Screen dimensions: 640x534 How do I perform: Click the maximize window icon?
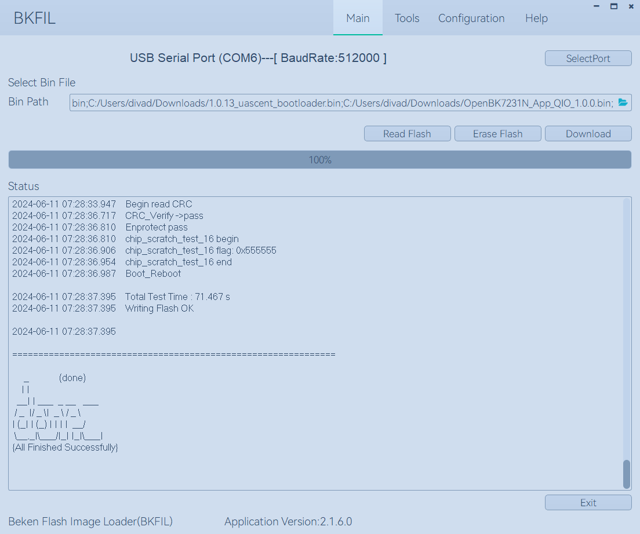point(613,6)
